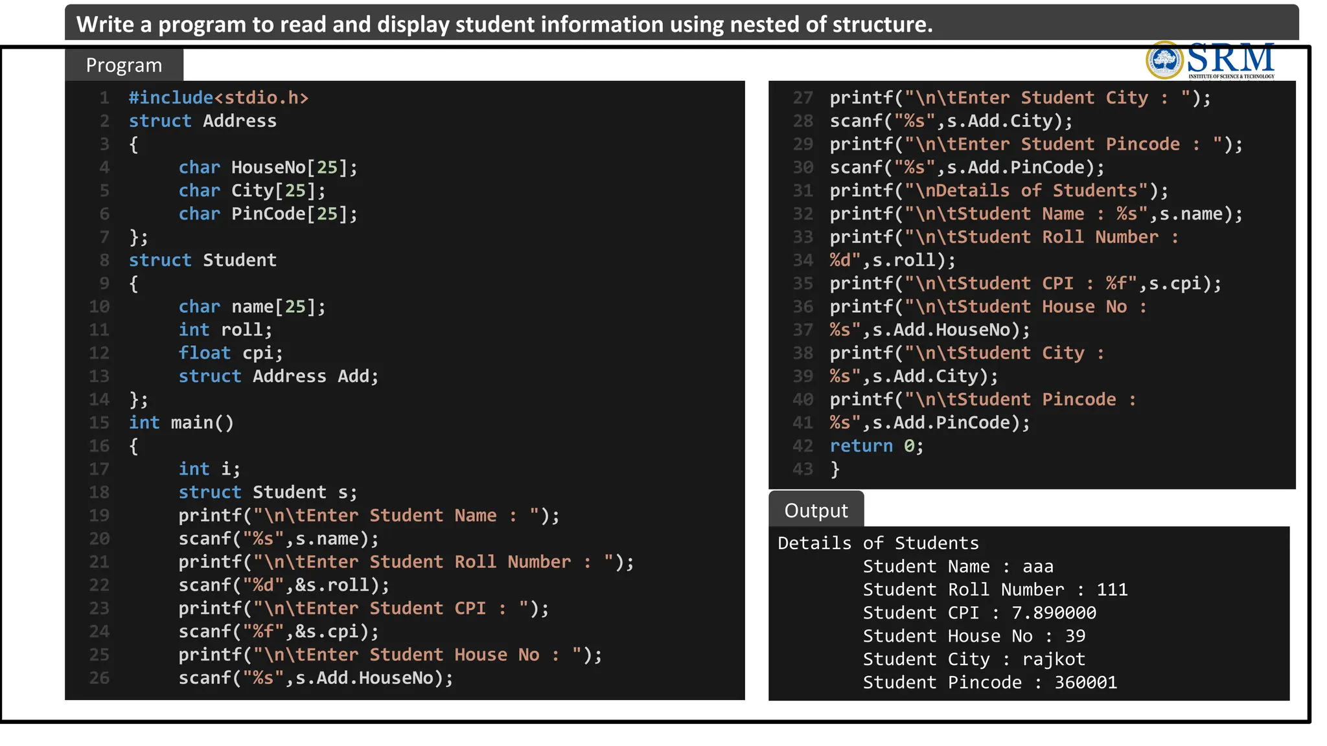Screen dimensions: 1327x746
Task: Click the float cpi member line
Action: 231,353
